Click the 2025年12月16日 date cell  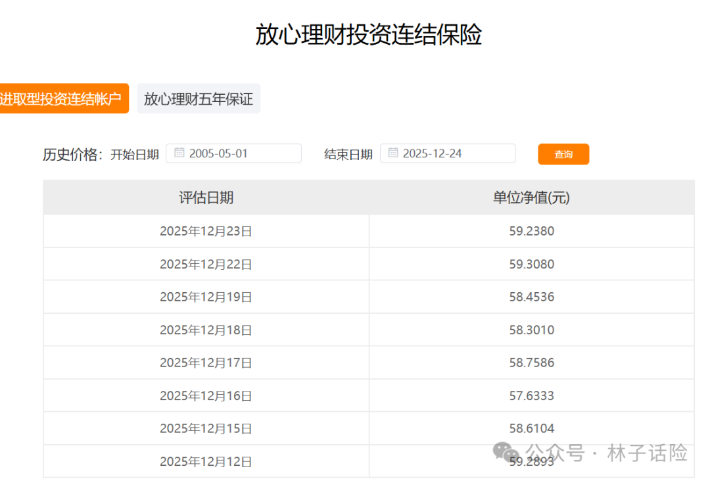(206, 395)
